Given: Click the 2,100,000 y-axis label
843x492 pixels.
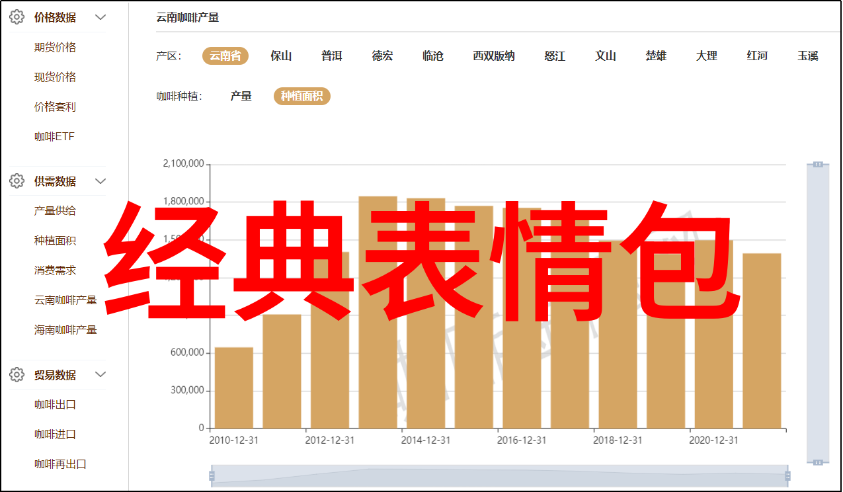Looking at the screenshot, I should pos(183,164).
